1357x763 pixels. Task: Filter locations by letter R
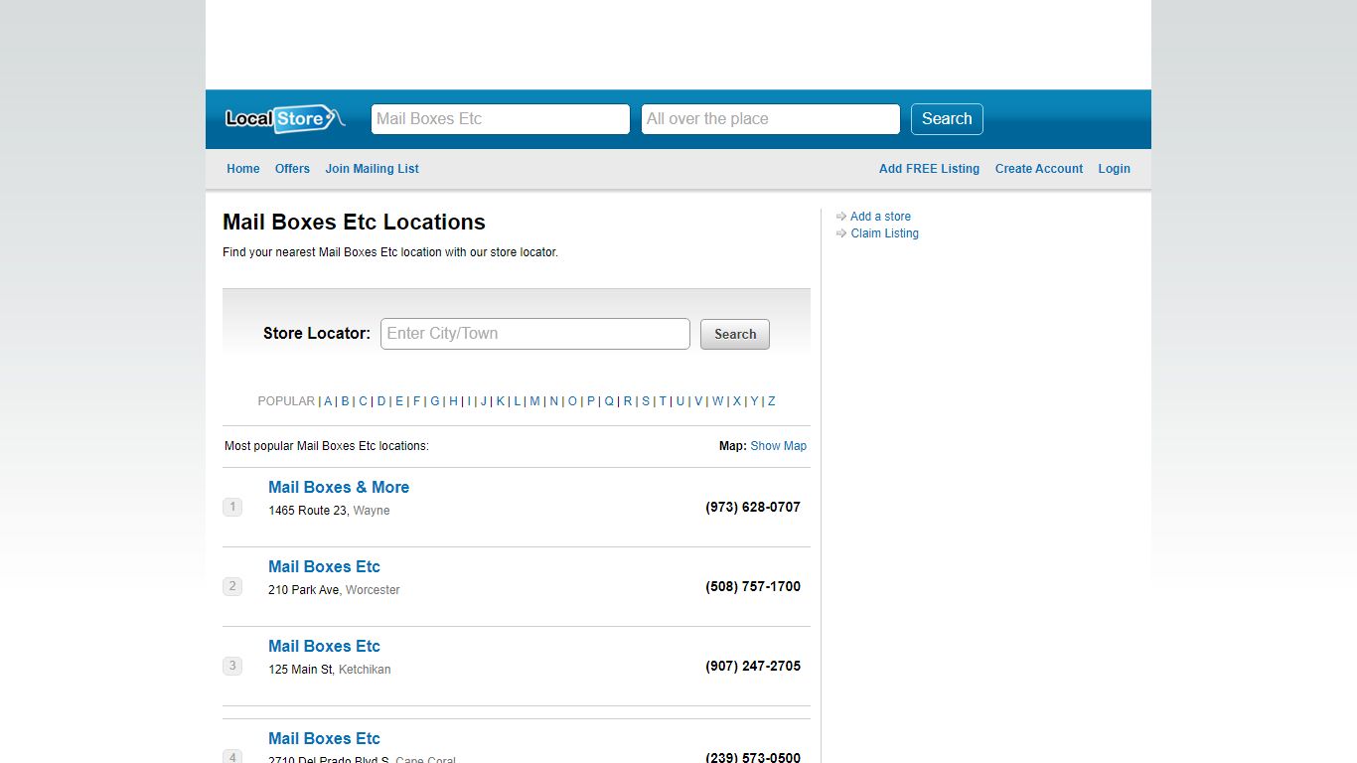click(628, 401)
